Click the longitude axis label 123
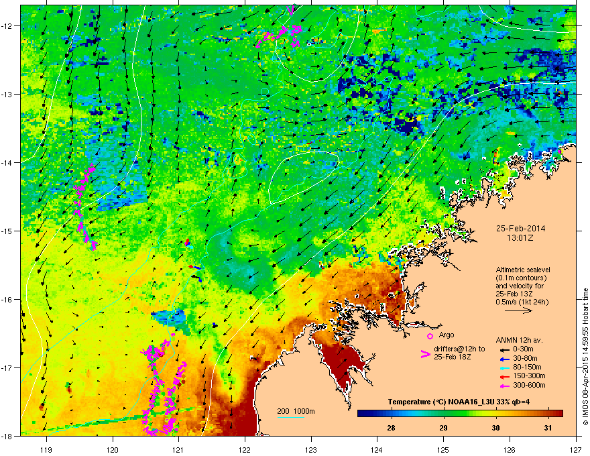The height and width of the screenshot is (456, 590). click(x=311, y=449)
